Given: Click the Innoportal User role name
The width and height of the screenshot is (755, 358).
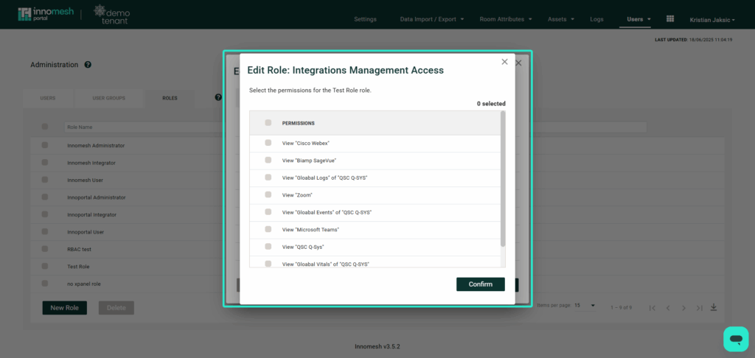Looking at the screenshot, I should coord(86,232).
